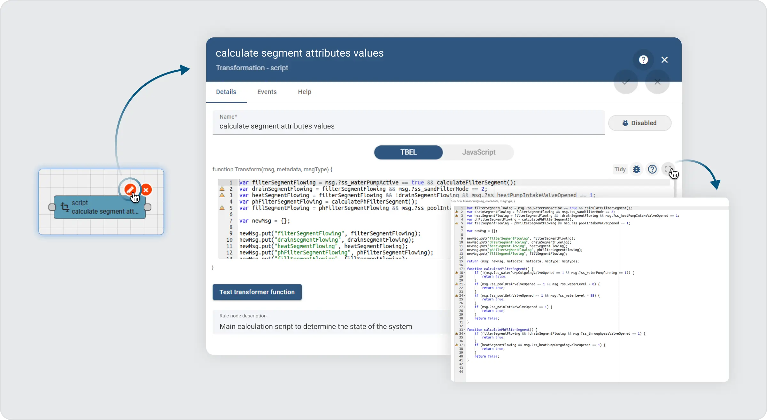The image size is (767, 420).
Task: Click the red delete icon on script node
Action: click(x=146, y=190)
